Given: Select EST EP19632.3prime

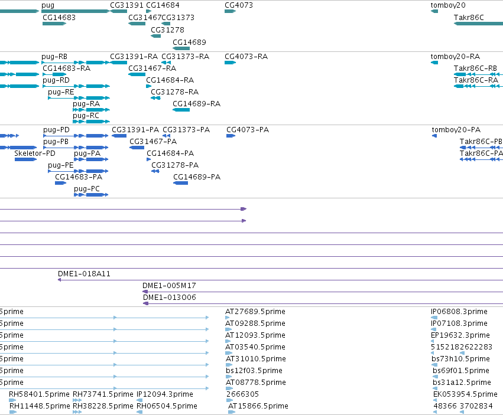Looking at the screenshot, I should [x=460, y=335].
